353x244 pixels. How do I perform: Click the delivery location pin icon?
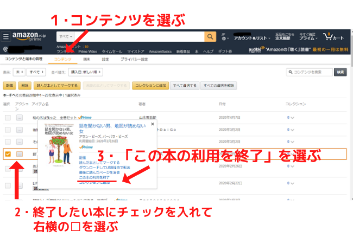[x=5, y=49]
